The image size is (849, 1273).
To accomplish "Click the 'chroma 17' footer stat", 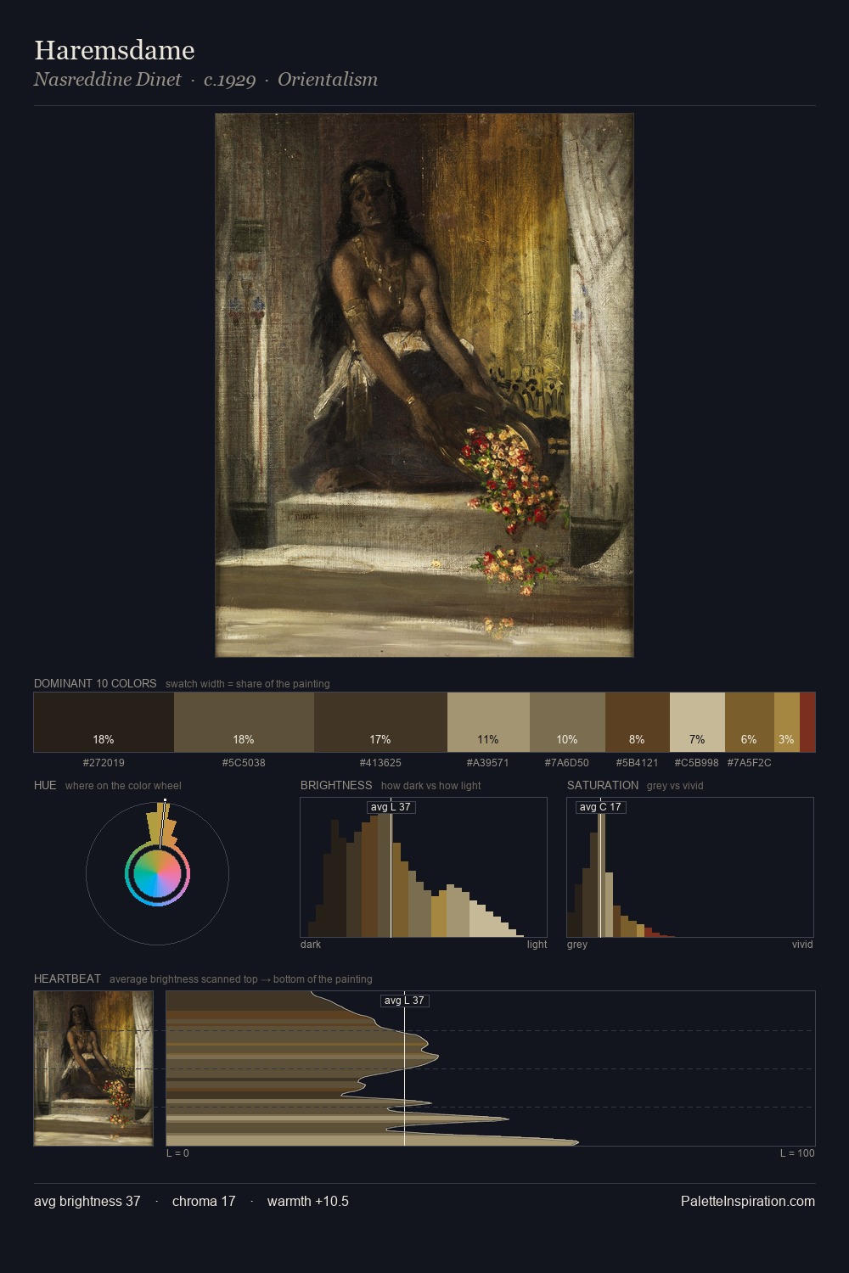I will pos(204,1201).
